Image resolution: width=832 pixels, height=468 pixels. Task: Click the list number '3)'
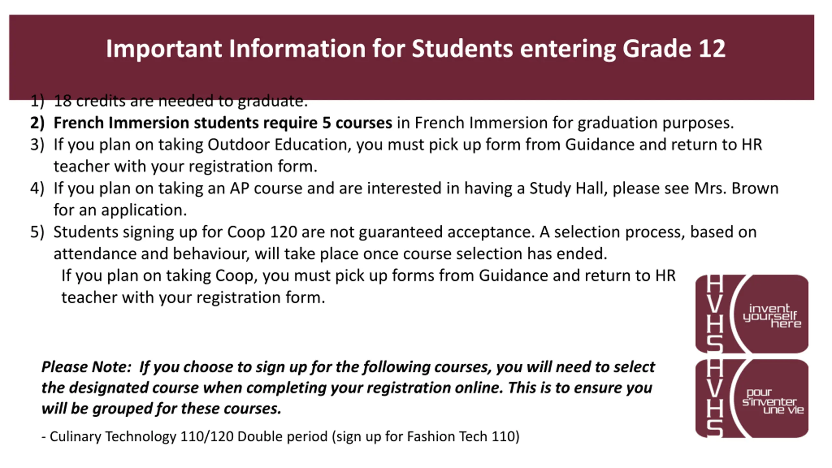point(37,145)
